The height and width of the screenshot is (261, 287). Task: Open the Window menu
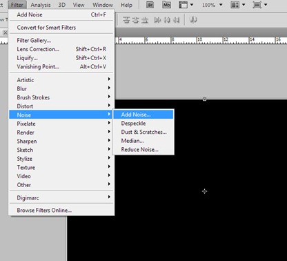[103, 5]
